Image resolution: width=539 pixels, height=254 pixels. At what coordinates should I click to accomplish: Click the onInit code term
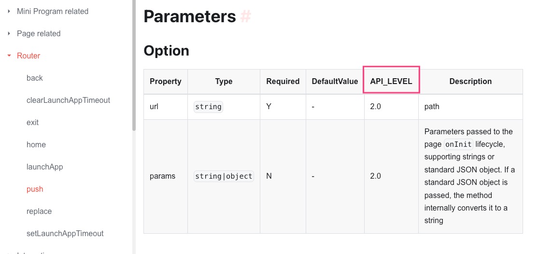tap(458, 144)
